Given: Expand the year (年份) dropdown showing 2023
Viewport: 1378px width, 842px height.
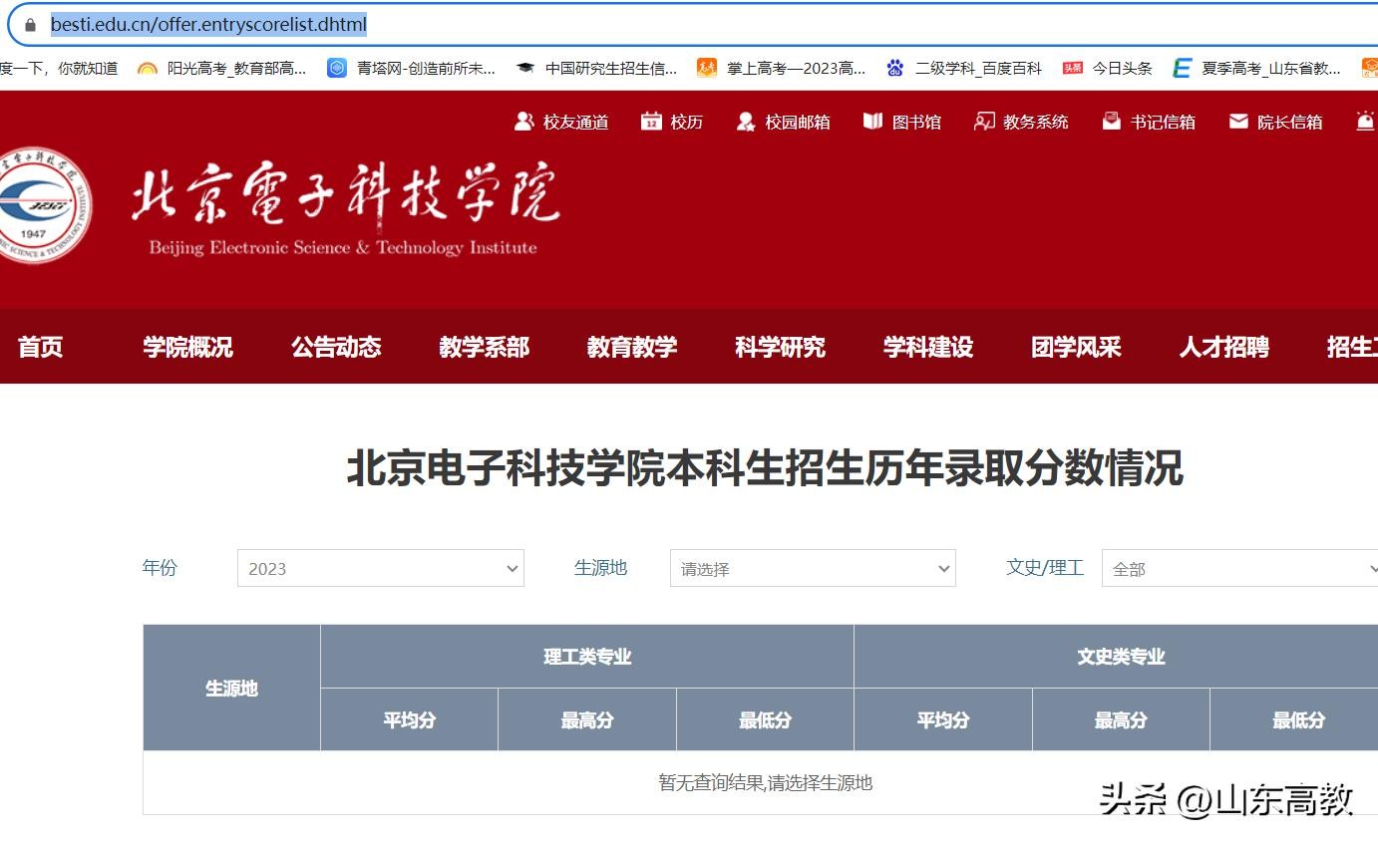Looking at the screenshot, I should click(x=380, y=568).
